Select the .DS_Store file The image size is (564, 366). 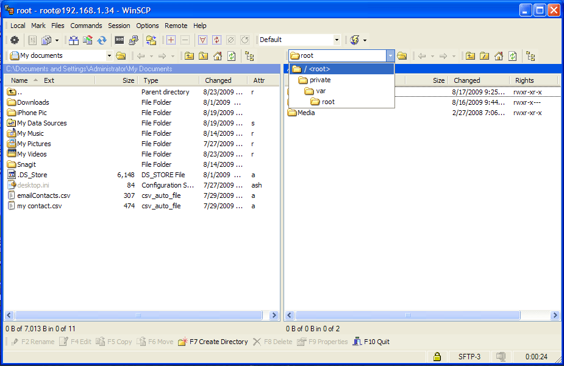click(x=27, y=175)
